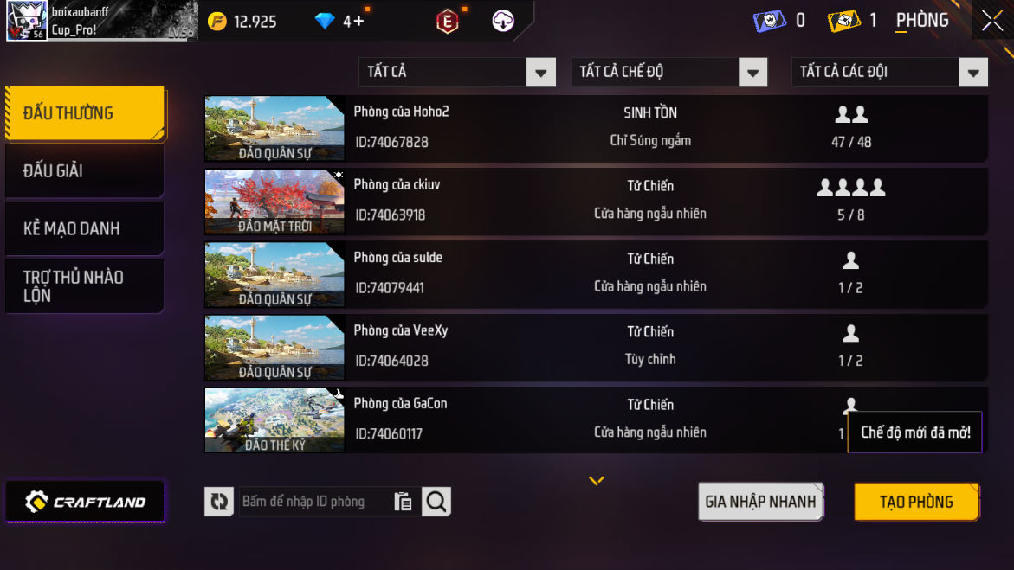
Task: Open the player avatar profile picture
Action: 27,21
